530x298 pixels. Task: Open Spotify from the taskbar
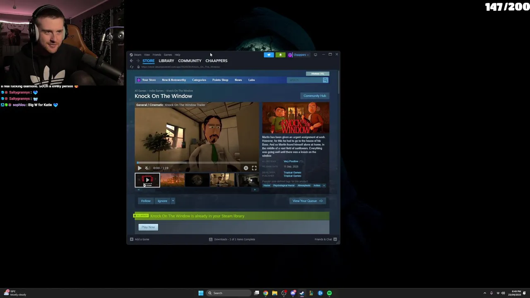pos(329,293)
